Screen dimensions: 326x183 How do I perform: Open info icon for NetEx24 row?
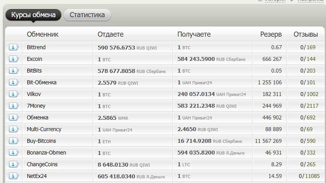[13, 176]
